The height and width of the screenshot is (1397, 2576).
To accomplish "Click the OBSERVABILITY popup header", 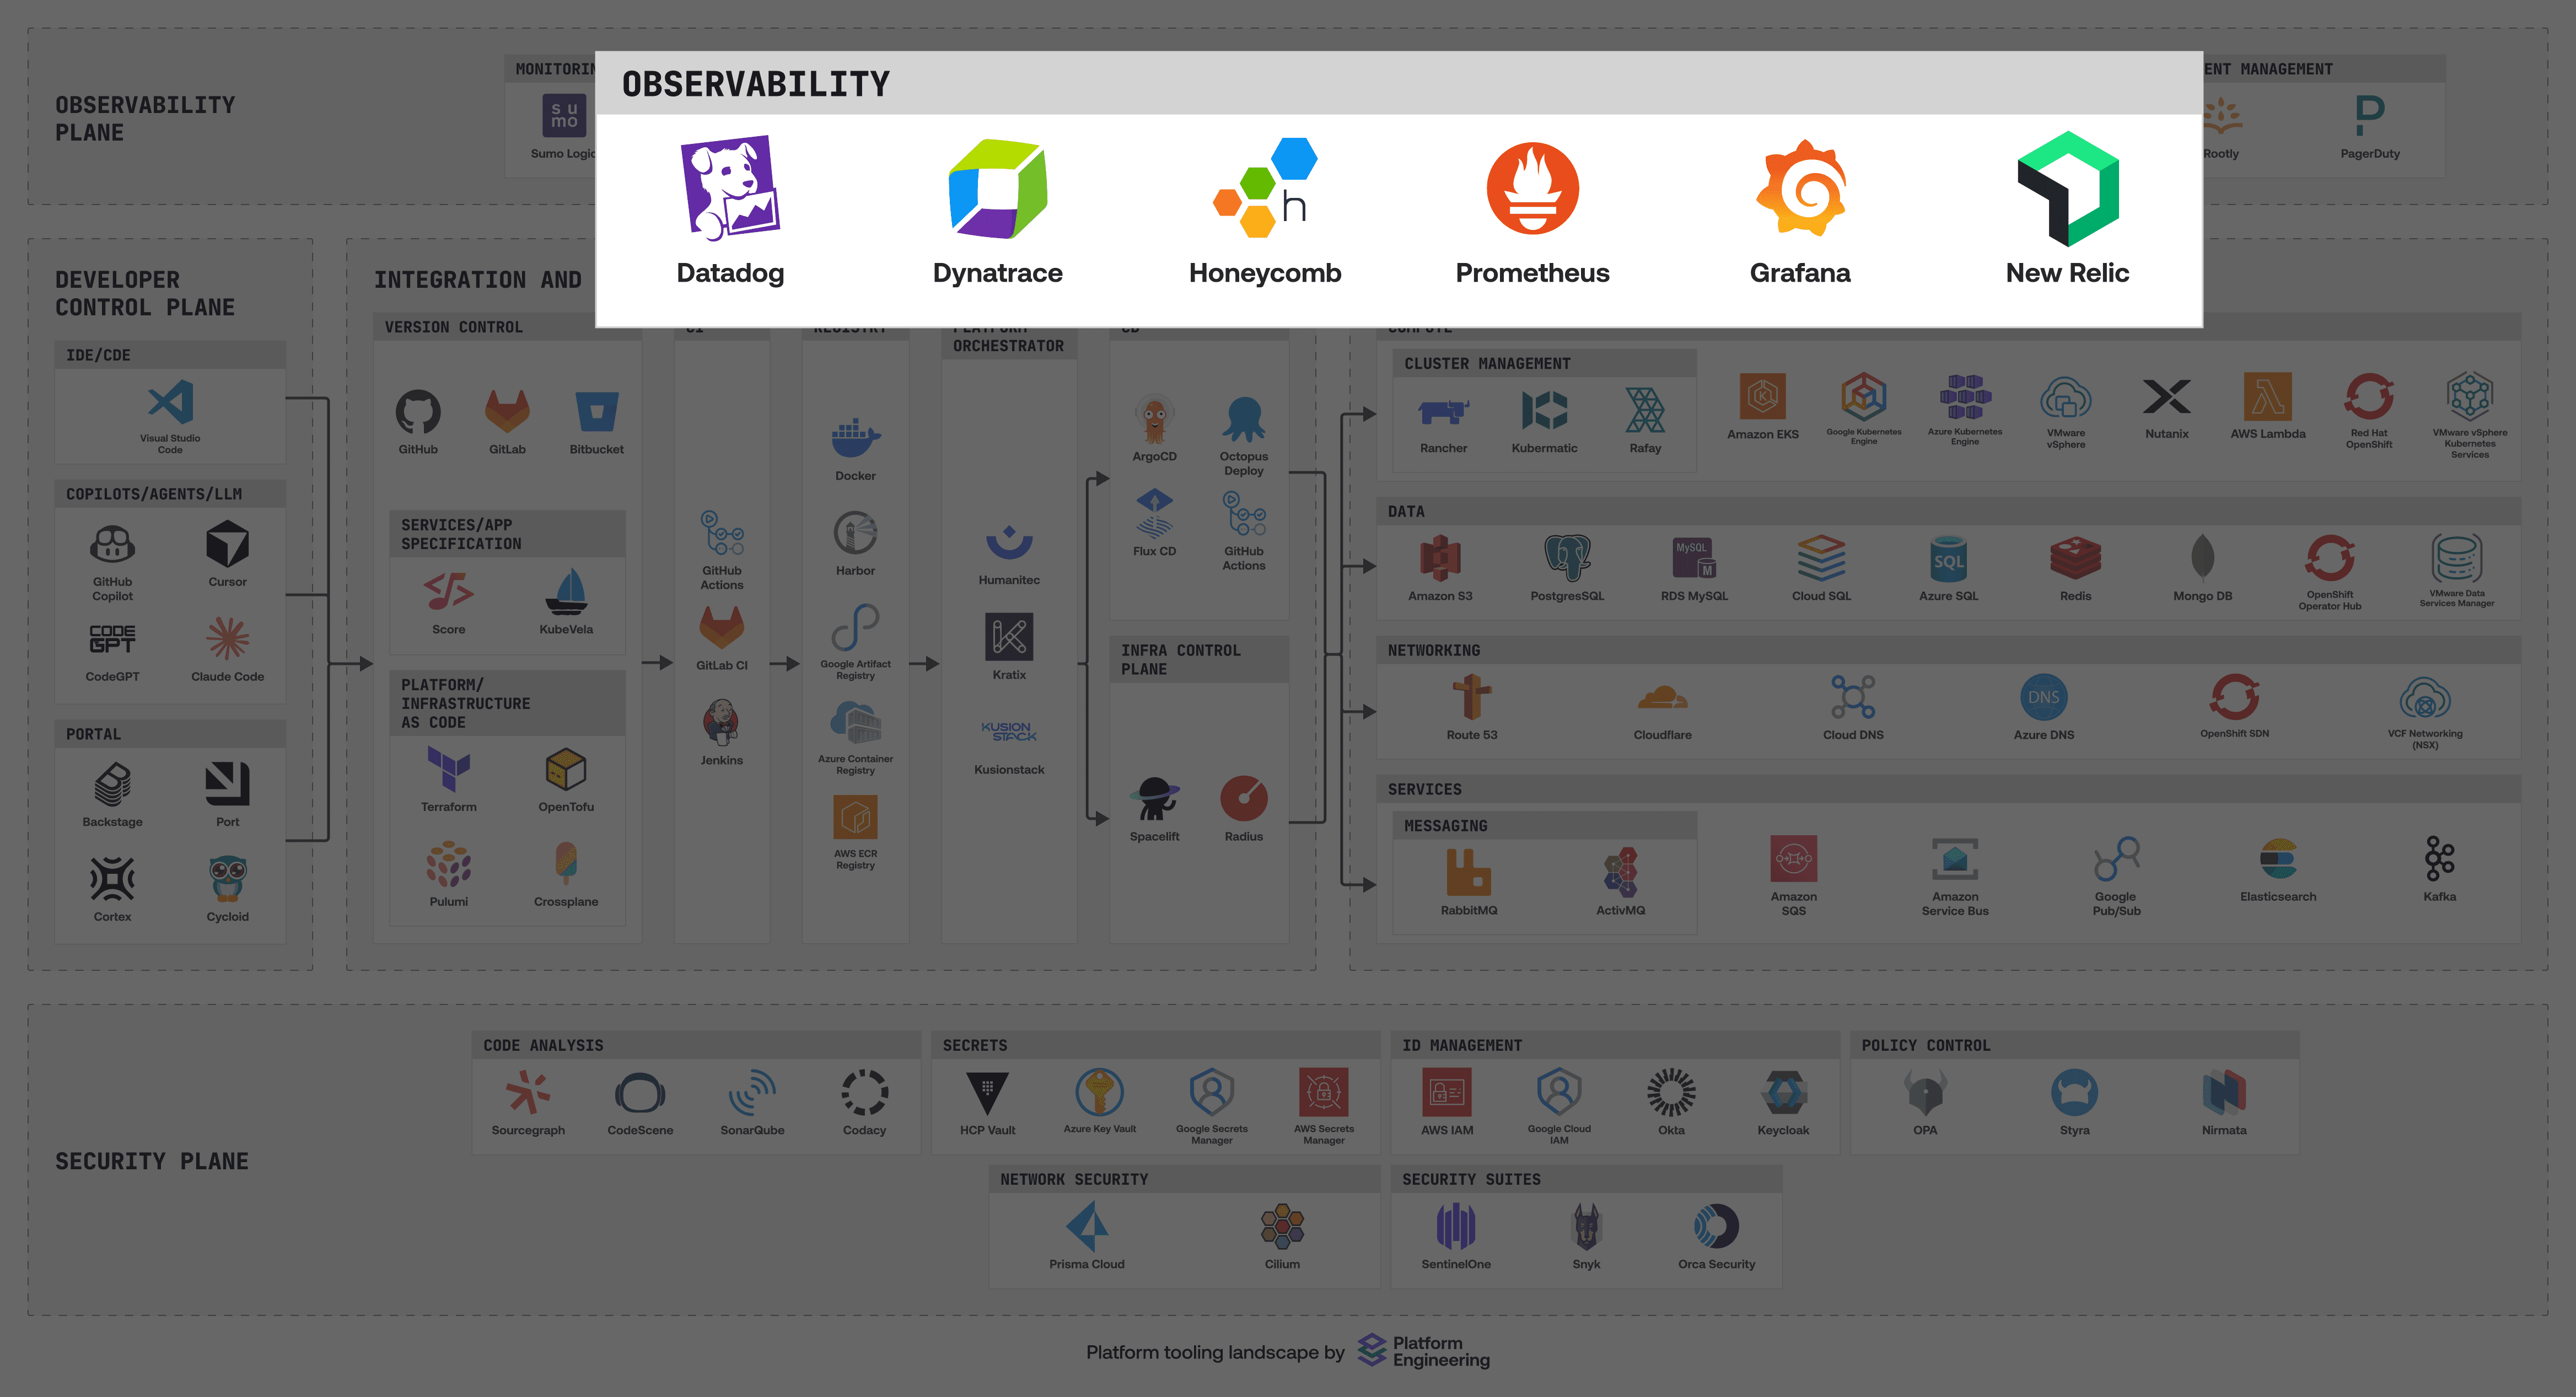I will click(x=756, y=84).
